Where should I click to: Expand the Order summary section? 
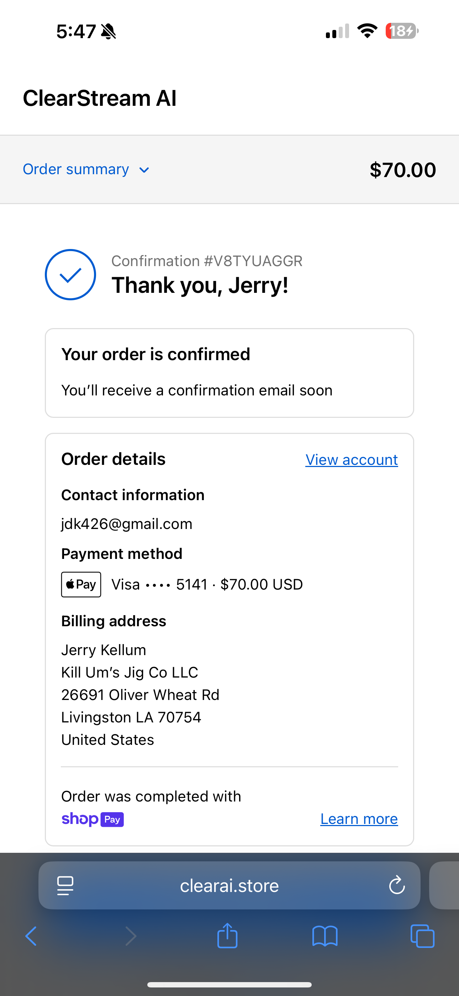76,169
